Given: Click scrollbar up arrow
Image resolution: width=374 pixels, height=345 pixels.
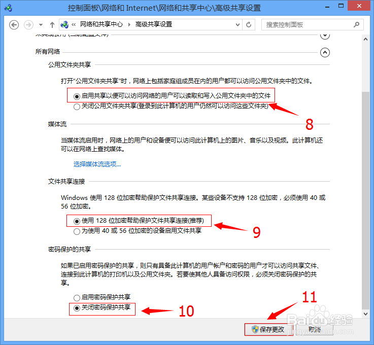Looking at the screenshot, I should pyautogui.click(x=366, y=40).
